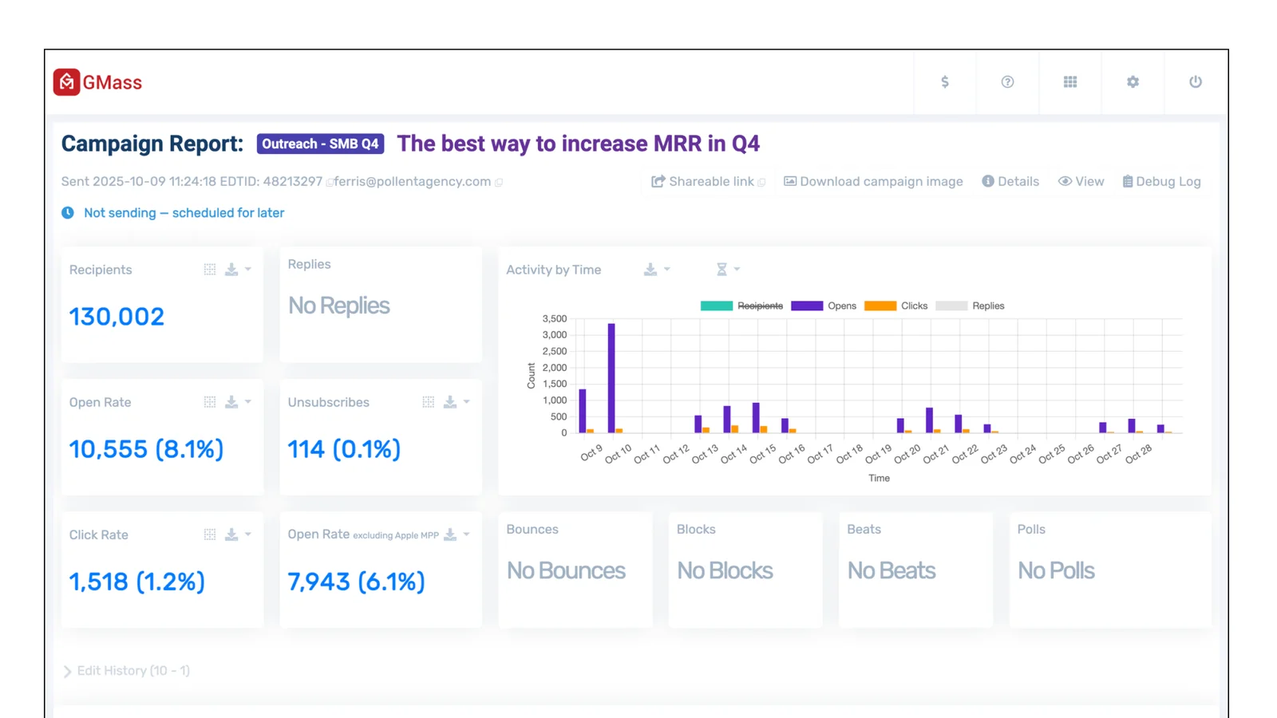Download the Open Rate data icon
1277x718 pixels.
pos(231,402)
